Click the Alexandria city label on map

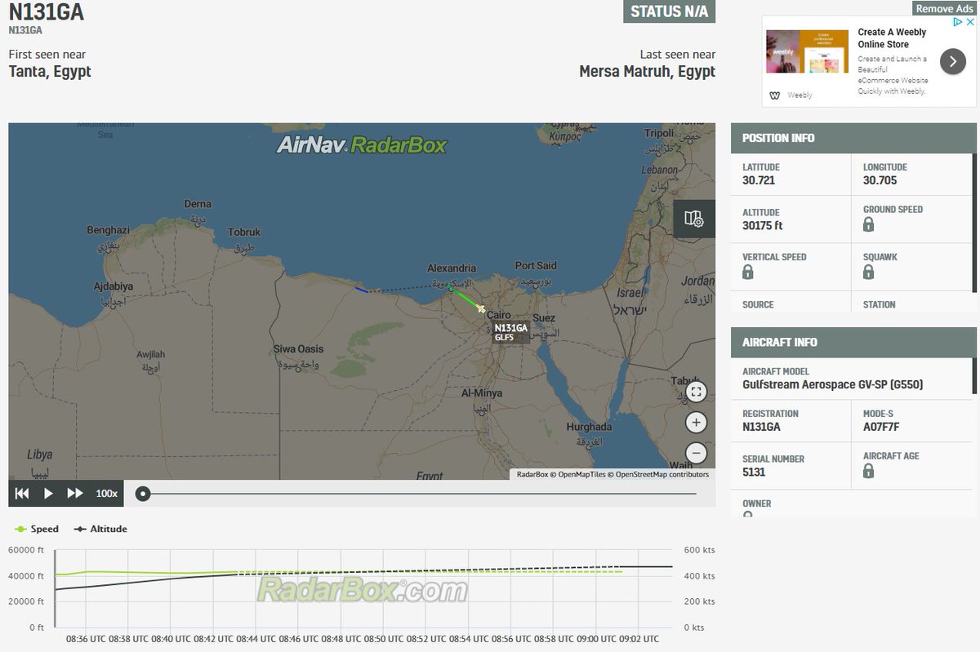452,268
